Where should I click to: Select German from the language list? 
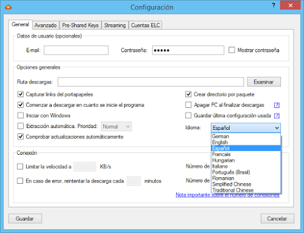(246, 137)
